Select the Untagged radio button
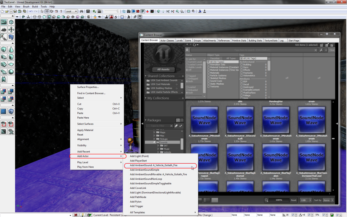Image resolution: width=347 pixels, height=217 pixels. [187, 79]
